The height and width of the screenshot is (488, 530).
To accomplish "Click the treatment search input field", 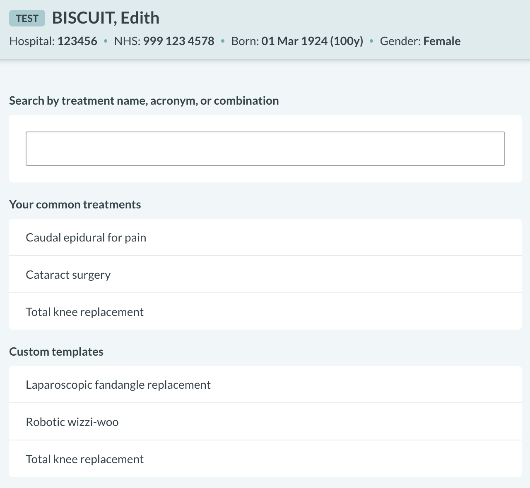I will [265, 148].
